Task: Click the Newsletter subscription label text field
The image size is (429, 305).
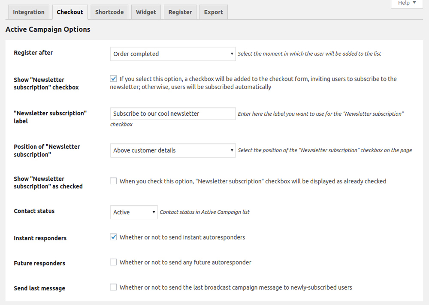Action: coord(172,114)
